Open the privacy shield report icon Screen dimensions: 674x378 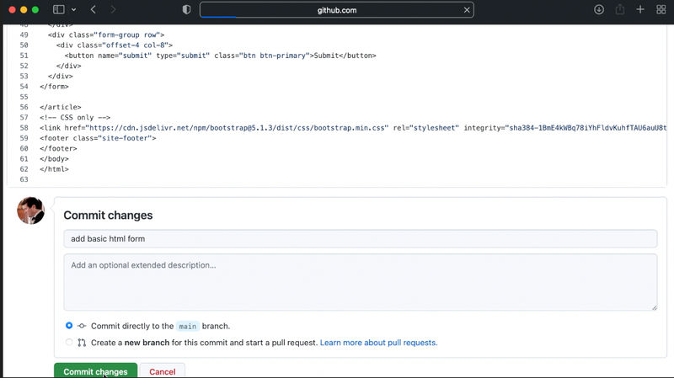pos(186,9)
